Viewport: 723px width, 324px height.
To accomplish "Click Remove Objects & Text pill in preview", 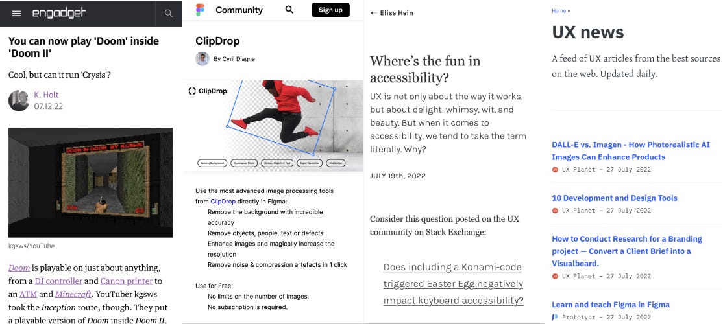I will [x=276, y=163].
